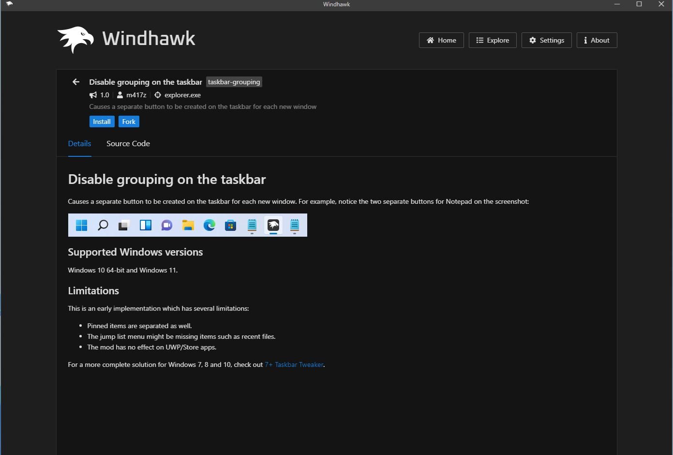Install the taskbar grouping mod

[x=102, y=121]
